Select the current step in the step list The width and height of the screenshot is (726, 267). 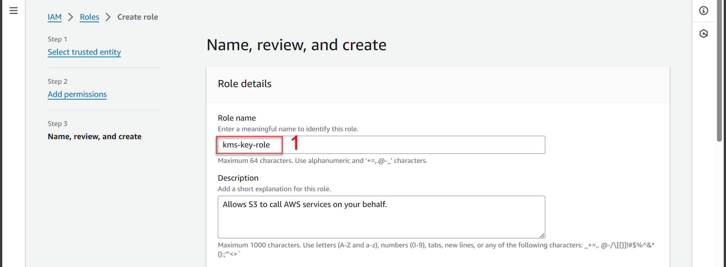tap(95, 137)
